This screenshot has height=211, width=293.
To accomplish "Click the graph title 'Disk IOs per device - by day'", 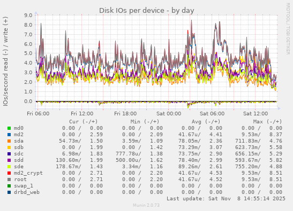I will coord(147,11).
